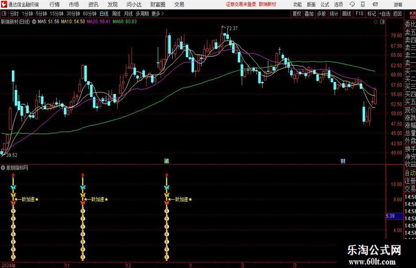
Task: Open the 市场 menu
Action: [74, 4]
